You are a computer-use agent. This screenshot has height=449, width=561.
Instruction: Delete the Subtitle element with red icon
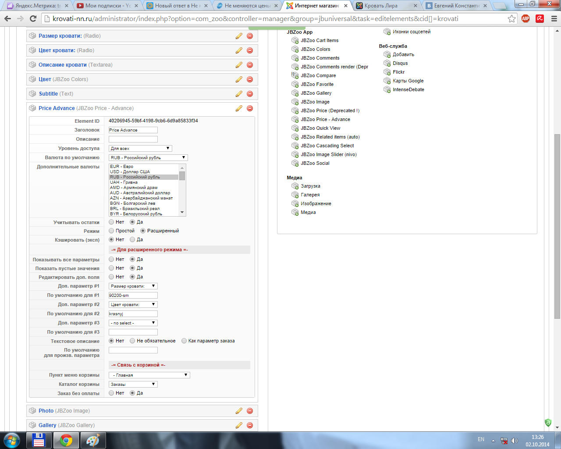coord(250,94)
